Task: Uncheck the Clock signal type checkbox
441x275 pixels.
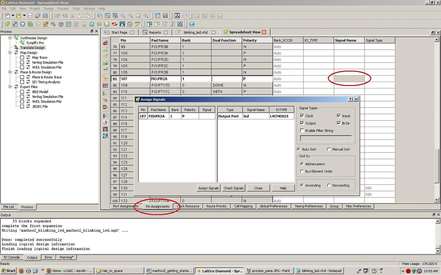Action: coord(302,116)
